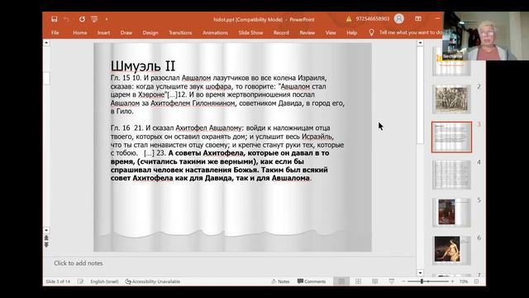The image size is (529, 298).
Task: Toggle the Comments pane button
Action: [312, 281]
